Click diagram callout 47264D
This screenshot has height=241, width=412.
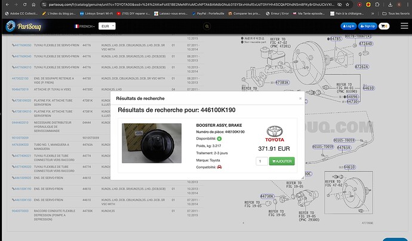(x=366, y=44)
